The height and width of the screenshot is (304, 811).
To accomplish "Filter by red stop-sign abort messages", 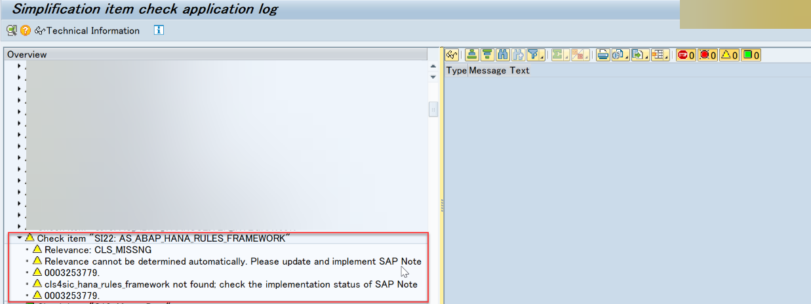I will pyautogui.click(x=686, y=55).
